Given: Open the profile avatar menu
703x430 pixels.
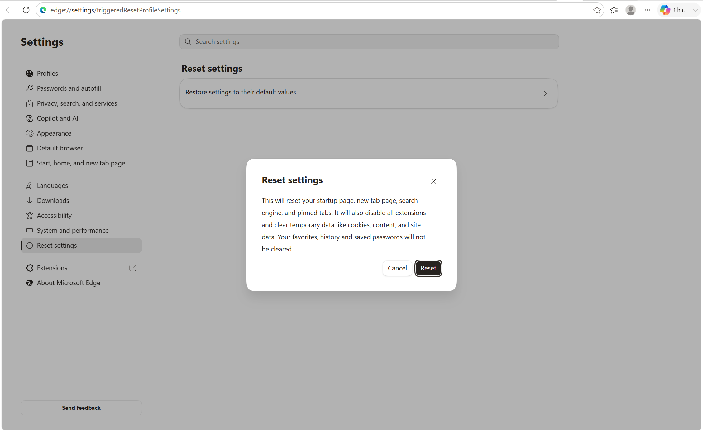Looking at the screenshot, I should [x=631, y=10].
